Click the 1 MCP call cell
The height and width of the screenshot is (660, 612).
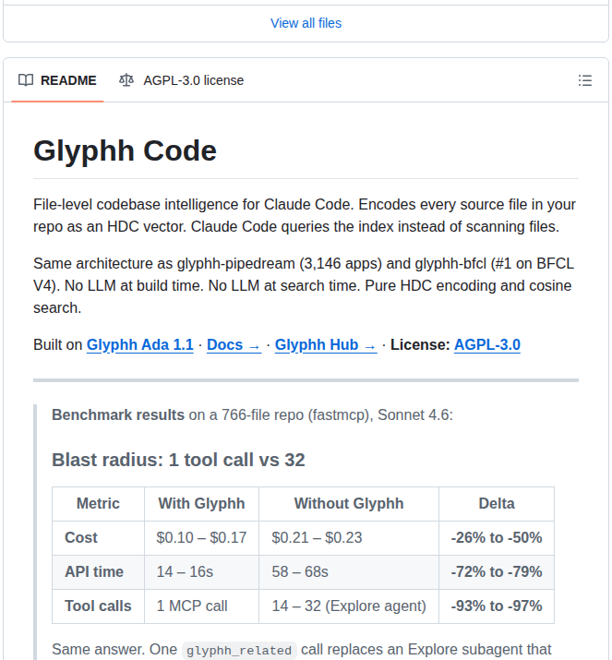tap(201, 606)
